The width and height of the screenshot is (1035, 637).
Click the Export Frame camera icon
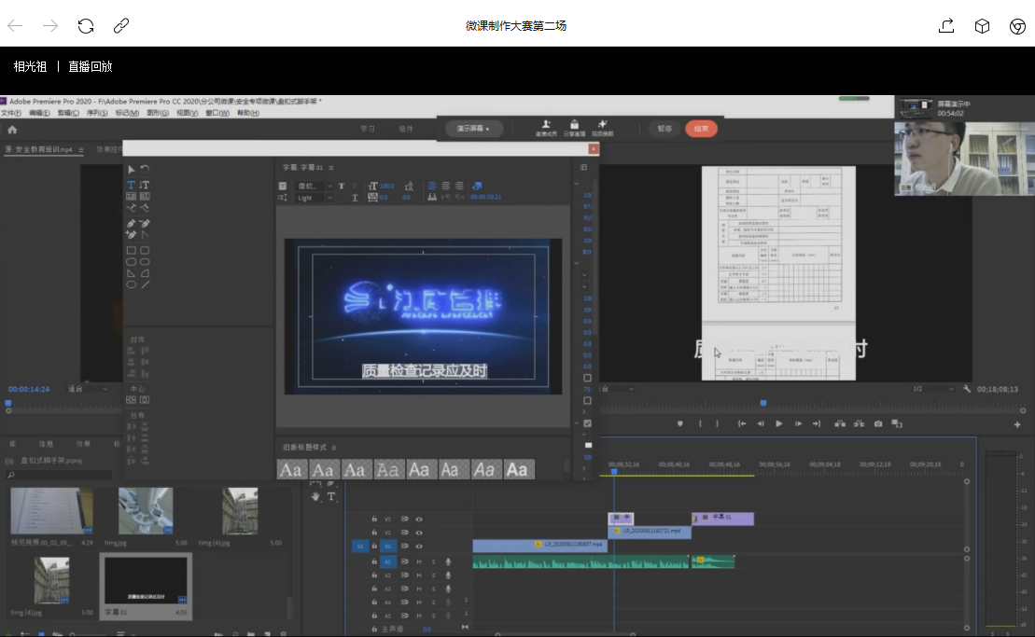tap(878, 423)
